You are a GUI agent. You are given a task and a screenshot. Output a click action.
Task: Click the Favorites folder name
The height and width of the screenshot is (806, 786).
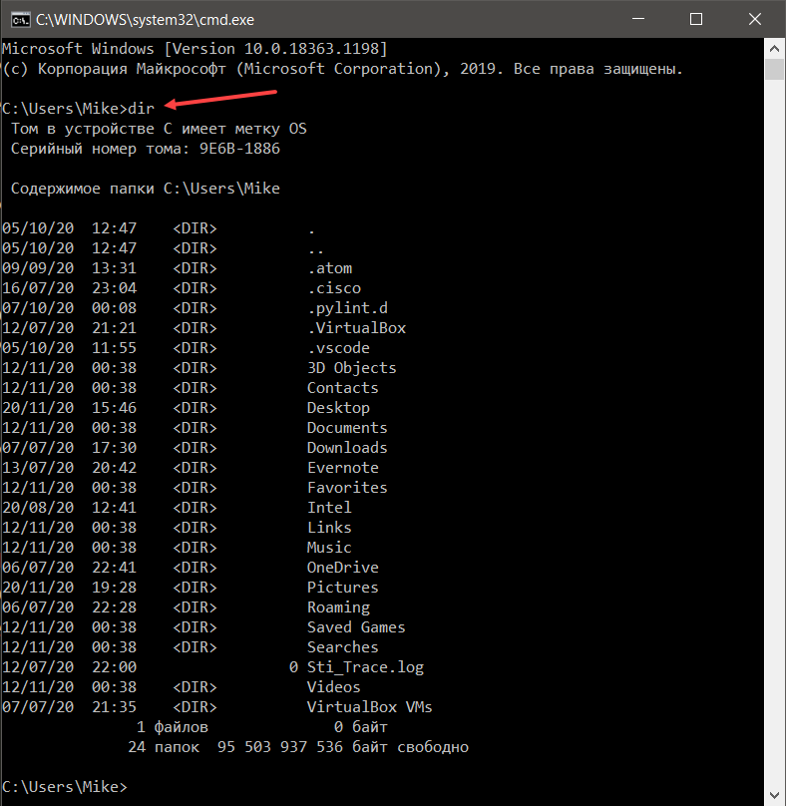coord(347,488)
